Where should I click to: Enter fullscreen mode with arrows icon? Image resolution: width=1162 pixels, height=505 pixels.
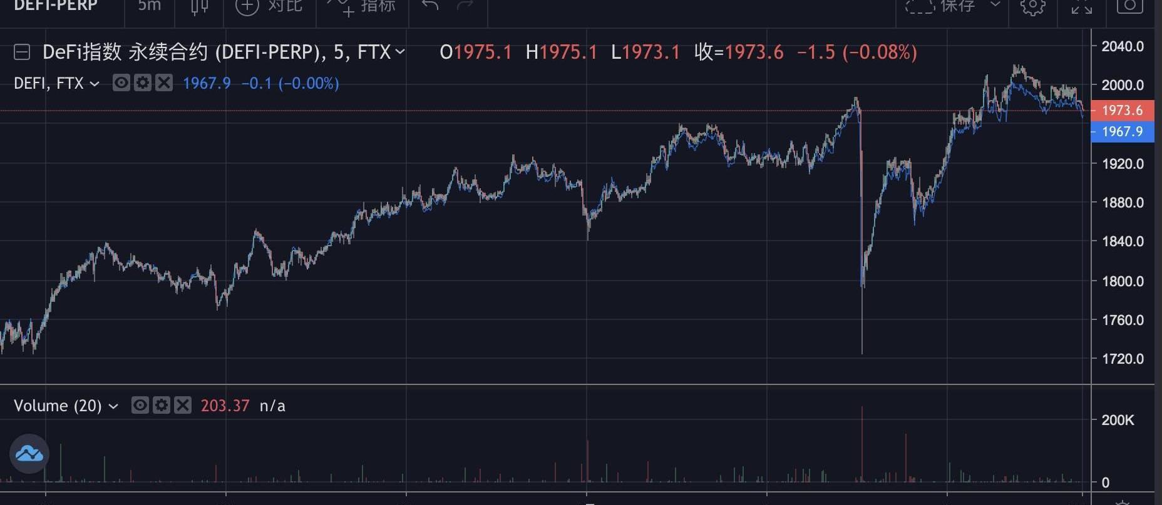pos(1081,6)
